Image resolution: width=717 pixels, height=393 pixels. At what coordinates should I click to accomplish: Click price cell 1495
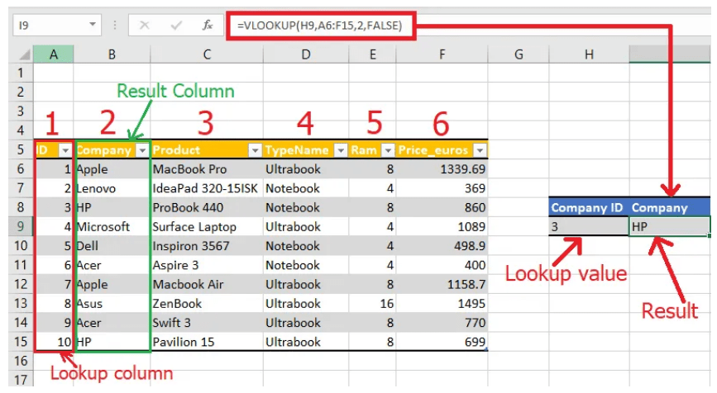(442, 303)
